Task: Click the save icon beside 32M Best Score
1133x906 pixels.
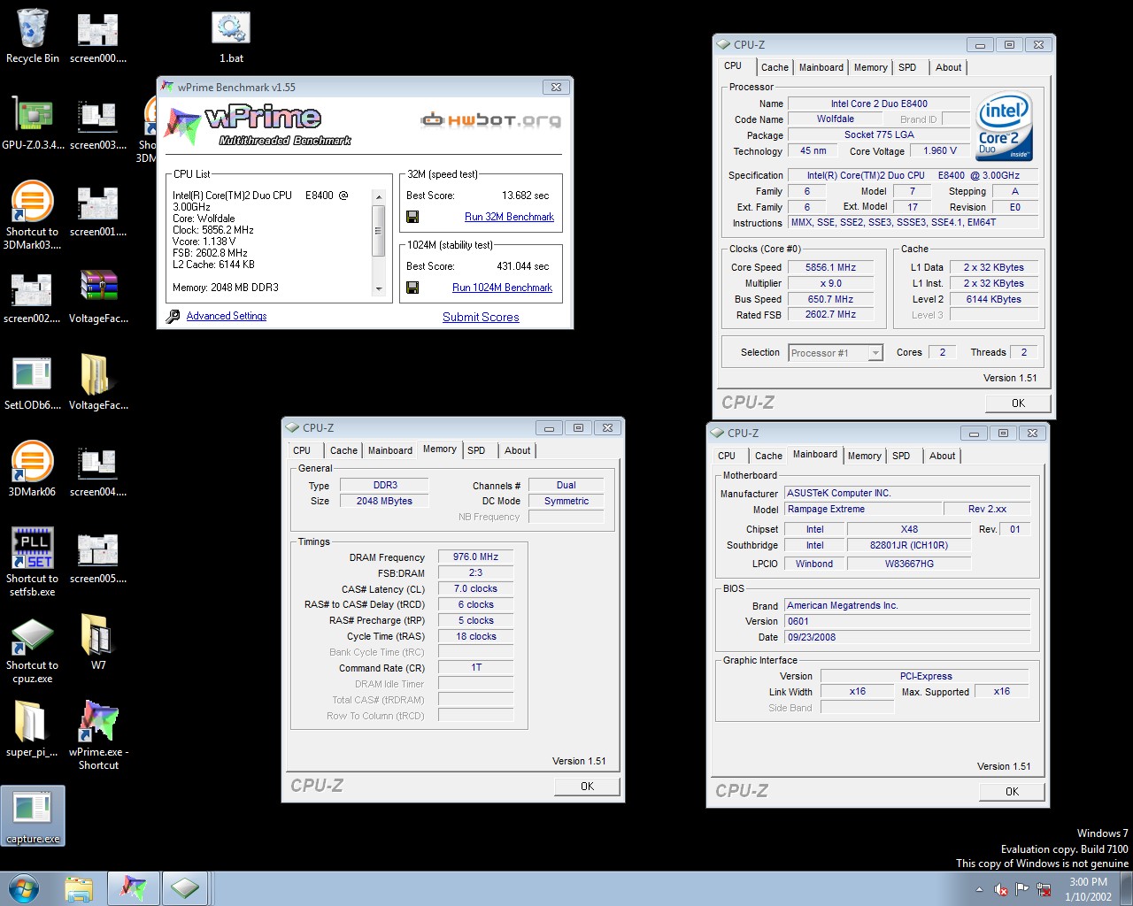Action: 412,217
